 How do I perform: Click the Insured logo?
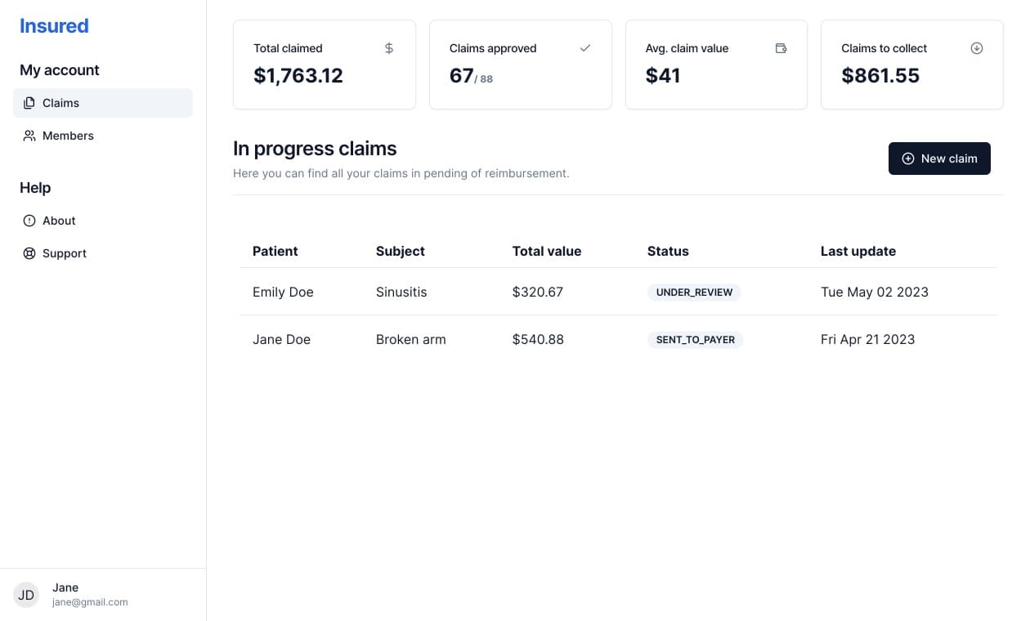click(53, 25)
